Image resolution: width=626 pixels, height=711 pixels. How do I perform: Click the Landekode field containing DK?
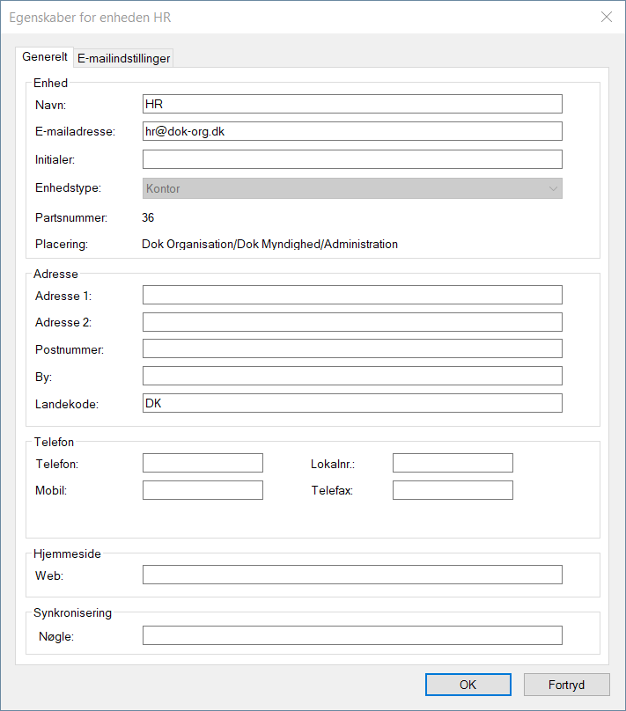351,403
